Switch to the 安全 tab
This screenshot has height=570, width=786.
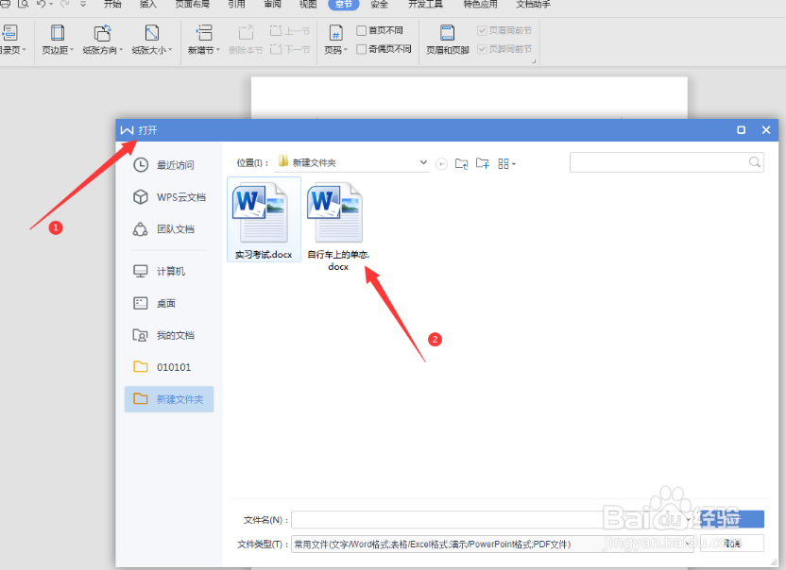(x=380, y=4)
